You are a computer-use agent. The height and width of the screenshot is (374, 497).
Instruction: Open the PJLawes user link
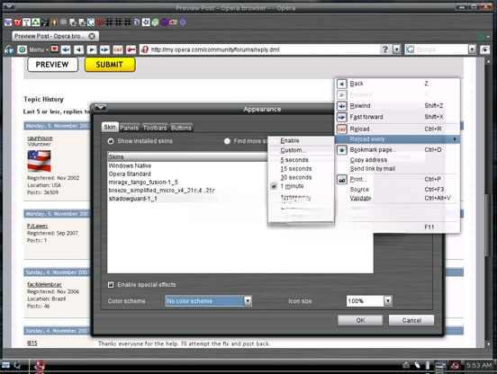[x=37, y=226]
